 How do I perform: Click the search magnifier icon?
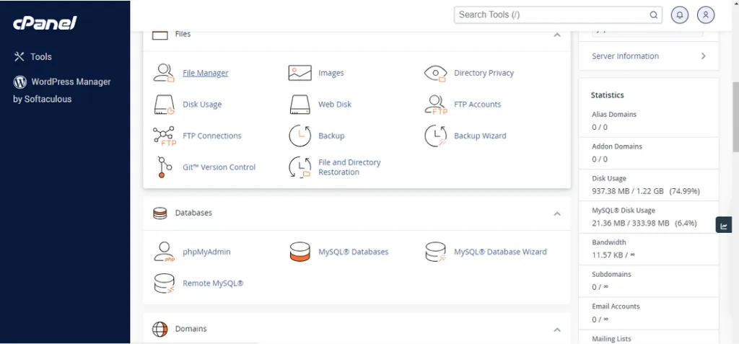click(654, 14)
